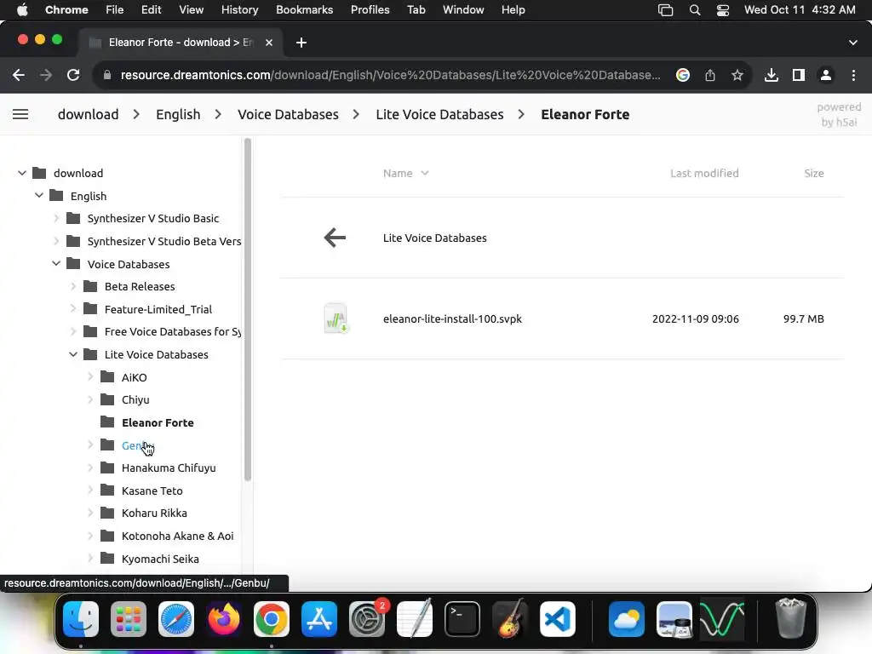Screen dimensions: 872x654
Task: Expand the AiKO folder node
Action: pyautogui.click(x=90, y=377)
